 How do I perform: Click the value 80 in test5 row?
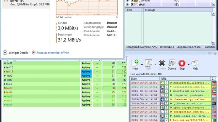109,88
